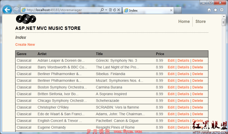Click the ASP.NET MVC MUSIC STORE heading

[48, 28]
